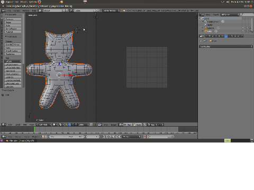Screen dimensions: 254x190
Task: Click the Firefox launcher in the top panel
Action: [39, 2]
